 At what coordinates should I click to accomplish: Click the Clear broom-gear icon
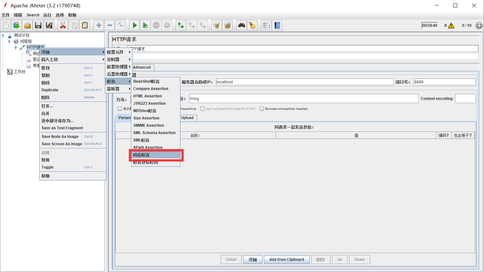(217, 25)
